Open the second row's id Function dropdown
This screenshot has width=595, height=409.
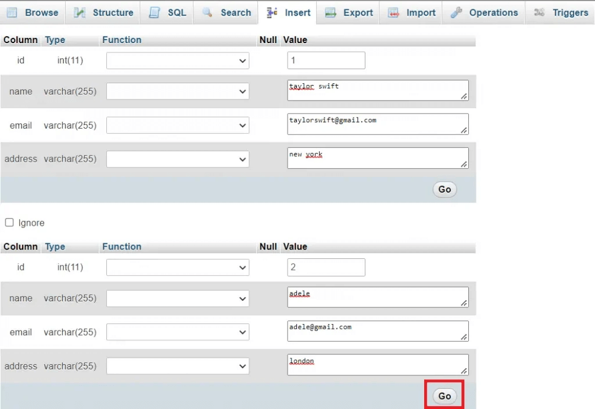pyautogui.click(x=177, y=267)
